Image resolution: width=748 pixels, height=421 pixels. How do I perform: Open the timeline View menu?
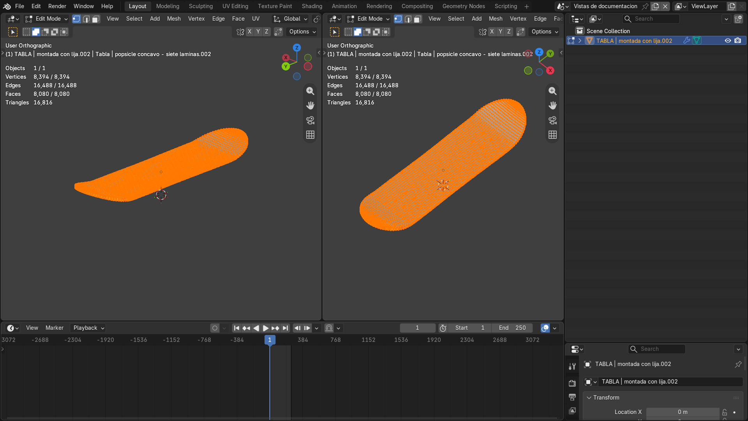point(32,328)
